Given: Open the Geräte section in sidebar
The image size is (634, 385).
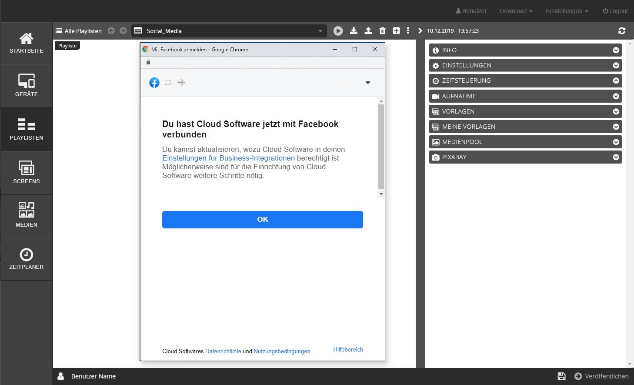Looking at the screenshot, I should (27, 86).
